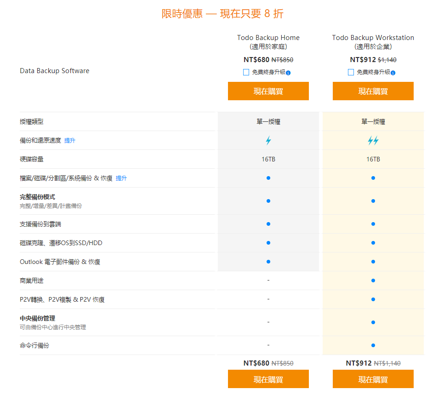Image resolution: width=444 pixels, height=395 pixels.
Task: Click the 16TB value in the Home column
Action: [268, 159]
